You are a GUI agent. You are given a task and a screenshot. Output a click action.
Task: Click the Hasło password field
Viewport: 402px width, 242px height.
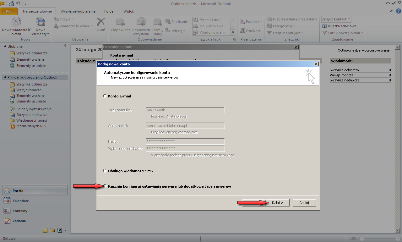coord(185,141)
